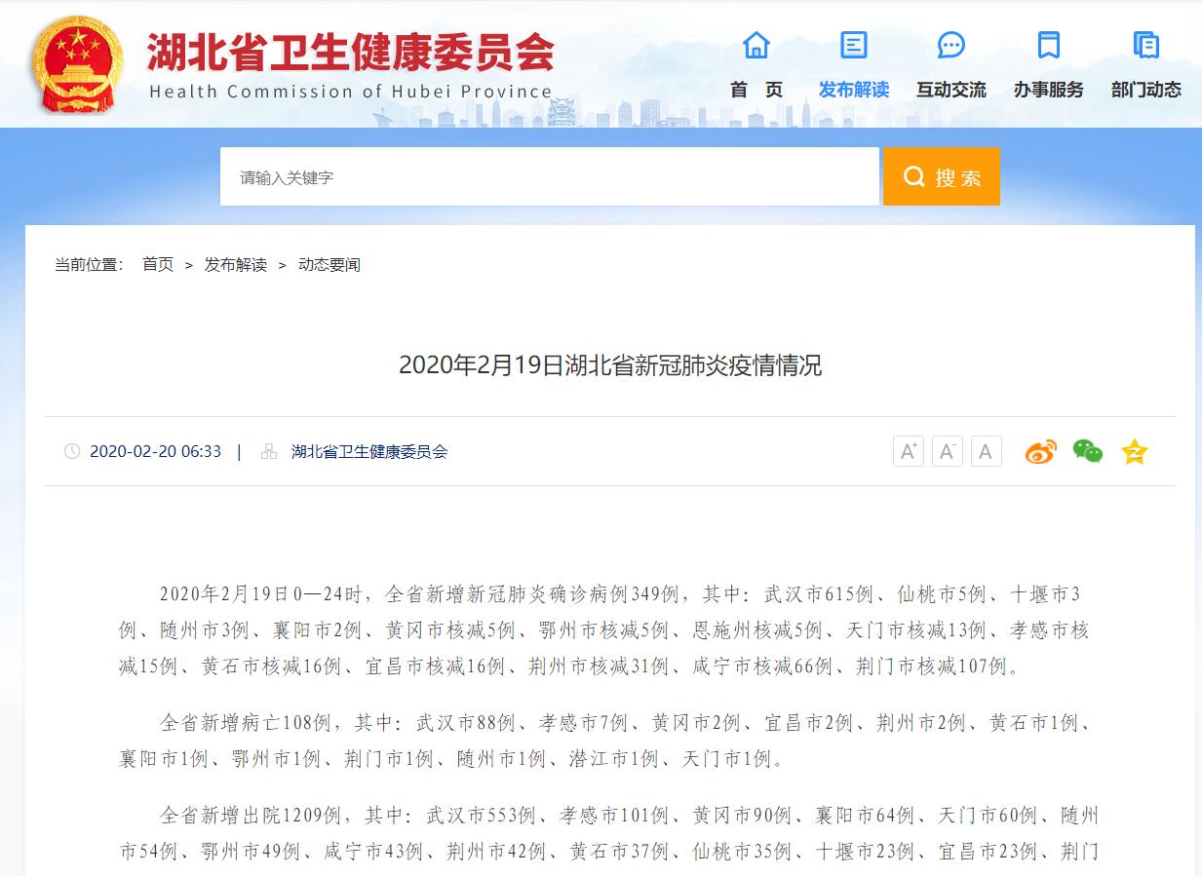
Task: Click the keyword search input field
Action: pyautogui.click(x=549, y=177)
